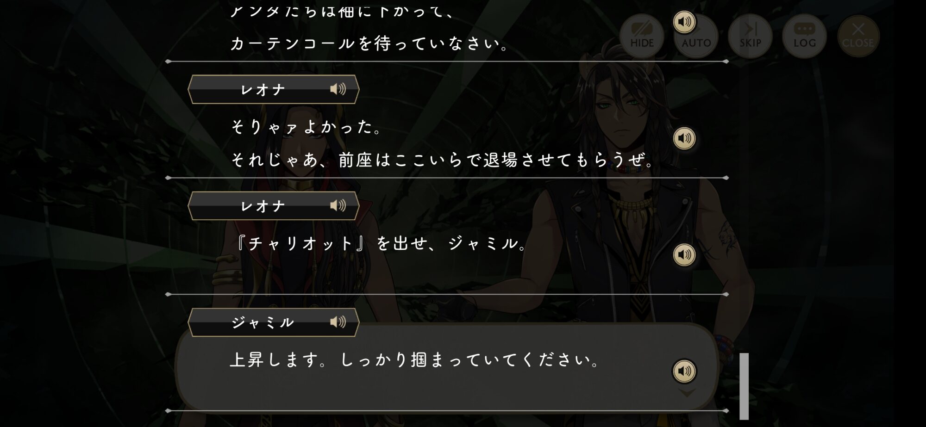Click the log scrollbar thumb
Image resolution: width=926 pixels, height=427 pixels.
(744, 386)
